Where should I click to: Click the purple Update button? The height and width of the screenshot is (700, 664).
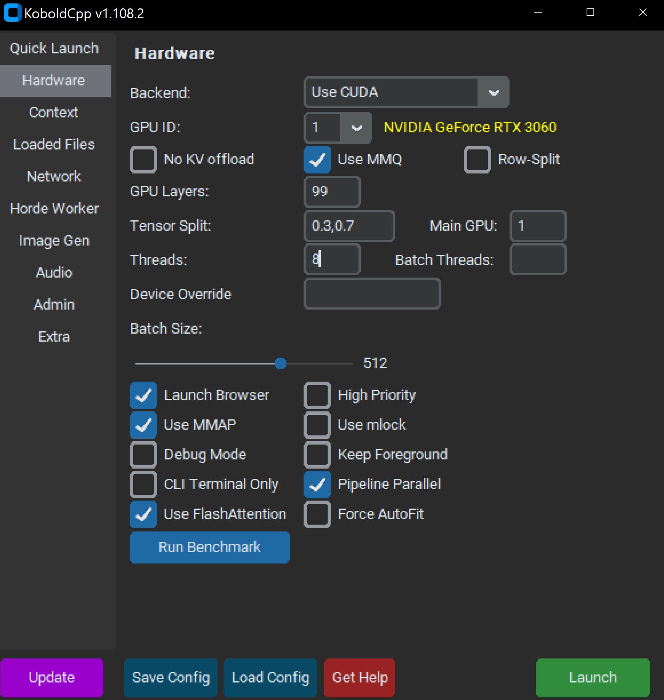tap(52, 678)
